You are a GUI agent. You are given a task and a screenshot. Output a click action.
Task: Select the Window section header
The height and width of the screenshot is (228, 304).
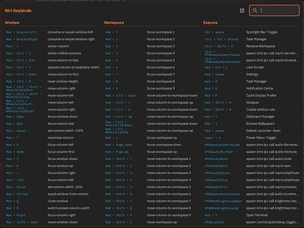pos(12,22)
